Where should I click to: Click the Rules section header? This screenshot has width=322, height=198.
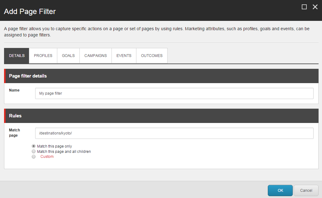pos(15,116)
